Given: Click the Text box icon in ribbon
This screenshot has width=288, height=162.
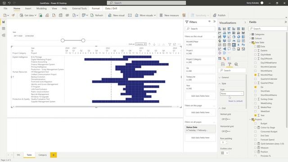Looking at the screenshot, I should click(x=130, y=15).
